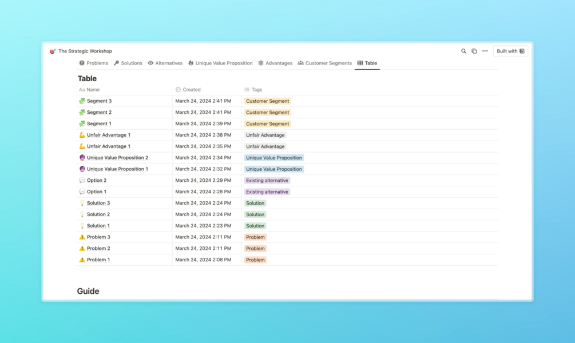
Task: Click the search magnifier icon
Action: (x=463, y=51)
